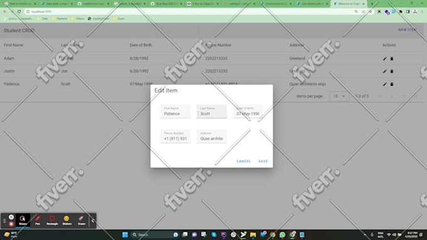427x240 pixels.
Task: Open the Chrome side panel
Action: click(x=408, y=12)
